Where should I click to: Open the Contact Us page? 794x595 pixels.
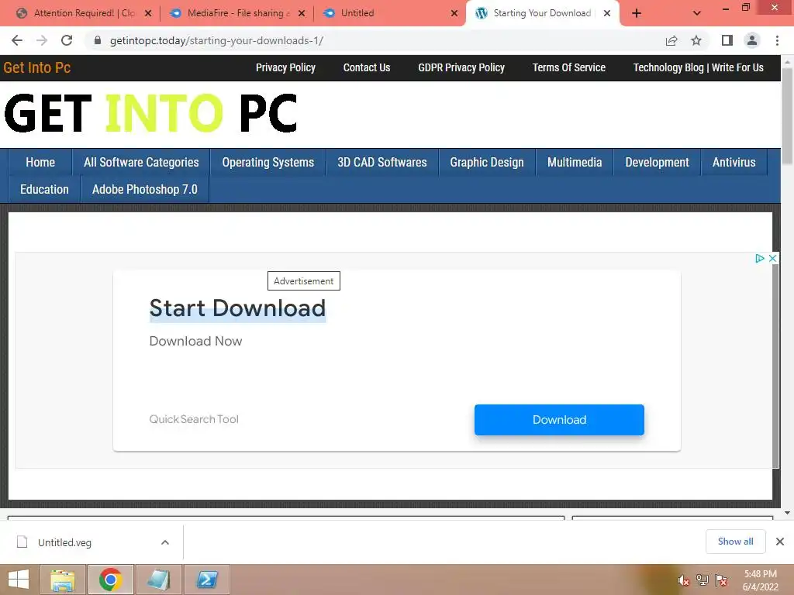(367, 68)
